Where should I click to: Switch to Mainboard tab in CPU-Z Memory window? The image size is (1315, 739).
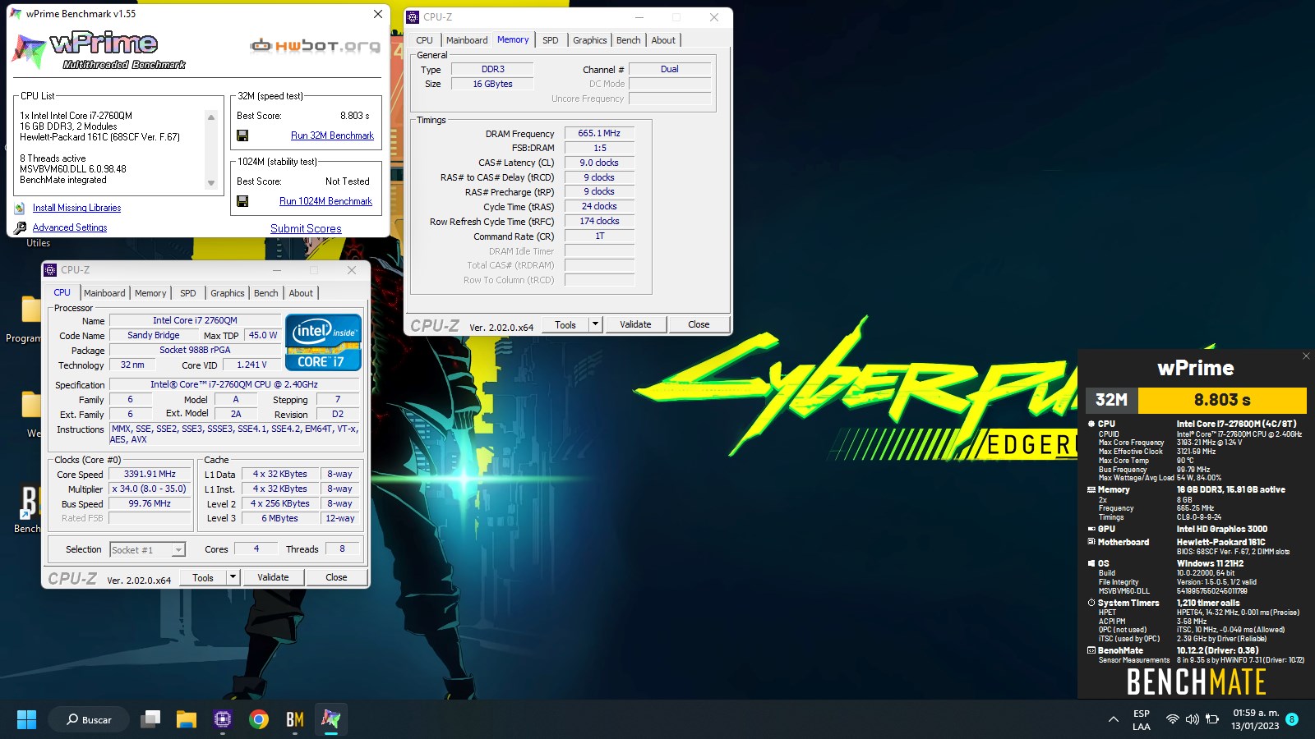[x=467, y=40]
